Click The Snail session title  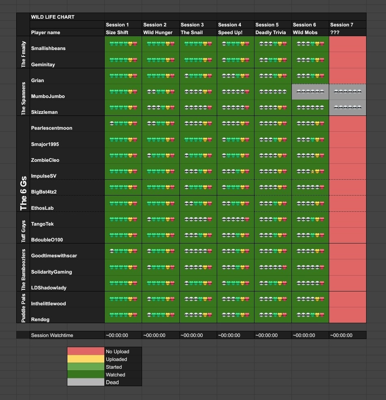[x=198, y=33]
